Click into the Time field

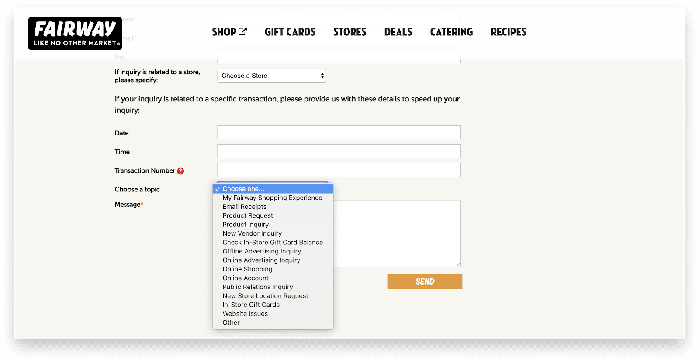tap(339, 151)
